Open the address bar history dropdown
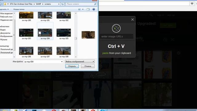This screenshot has height=111, width=197. [59, 4]
